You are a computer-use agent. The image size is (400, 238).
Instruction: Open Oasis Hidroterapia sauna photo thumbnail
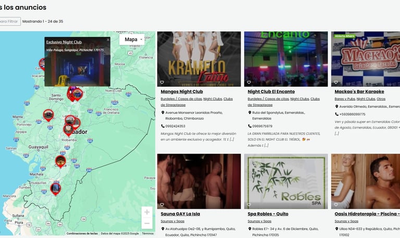tap(366, 181)
